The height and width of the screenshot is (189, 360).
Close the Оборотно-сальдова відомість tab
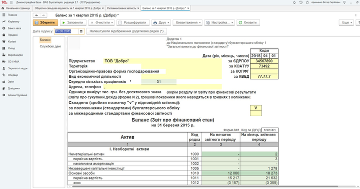coord(103,8)
